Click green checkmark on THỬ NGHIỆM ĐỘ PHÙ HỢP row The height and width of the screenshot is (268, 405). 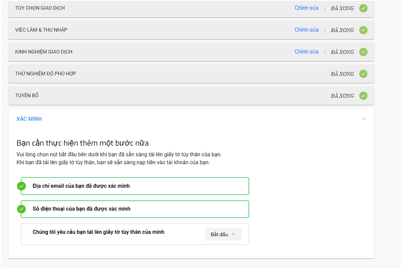pos(363,74)
